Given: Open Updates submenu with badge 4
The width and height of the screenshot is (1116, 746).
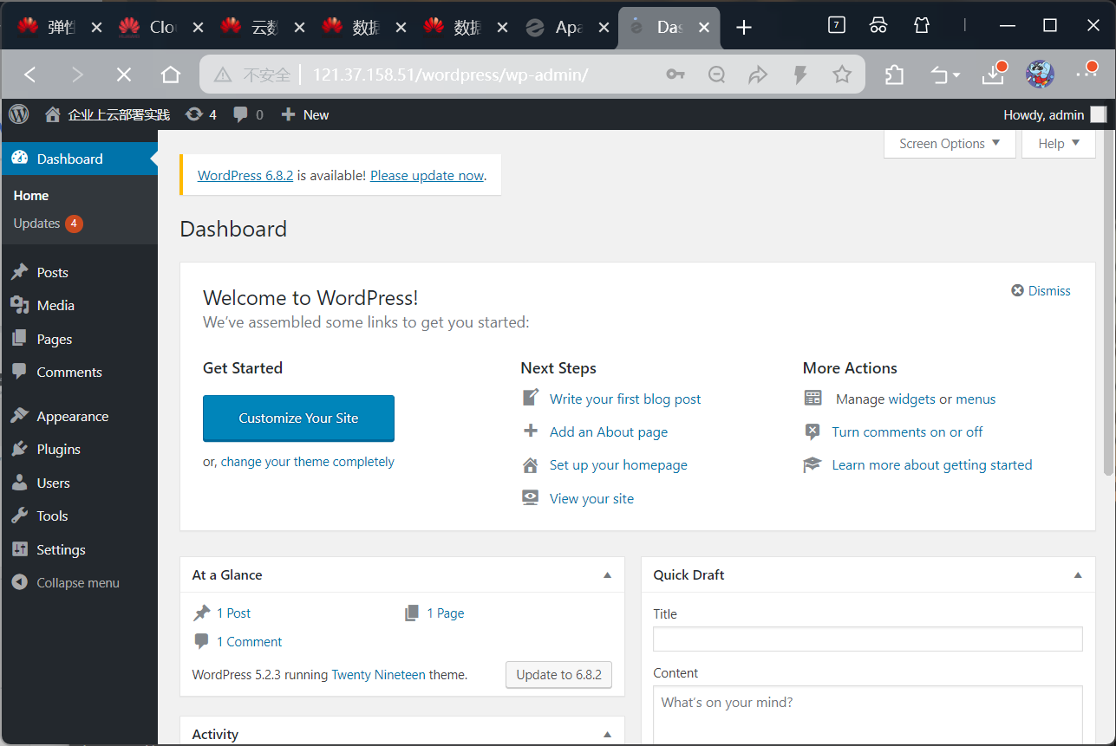Looking at the screenshot, I should 48,224.
